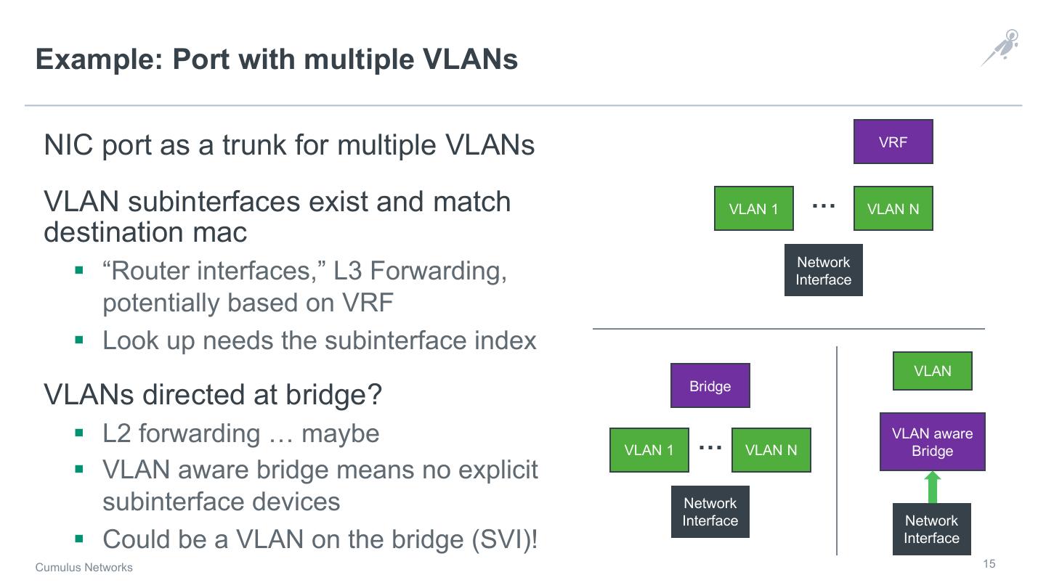This screenshot has width=1046, height=588.
Task: Click the "VLANs directed at bridge?" heading
Action: 213,394
